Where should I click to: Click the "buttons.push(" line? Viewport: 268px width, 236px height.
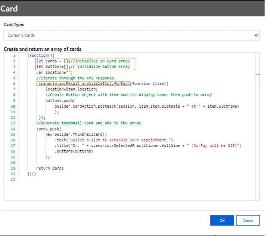60,101
